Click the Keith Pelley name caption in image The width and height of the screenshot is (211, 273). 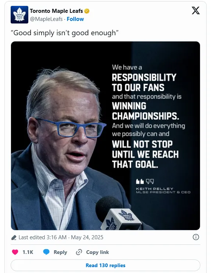coord(155,189)
